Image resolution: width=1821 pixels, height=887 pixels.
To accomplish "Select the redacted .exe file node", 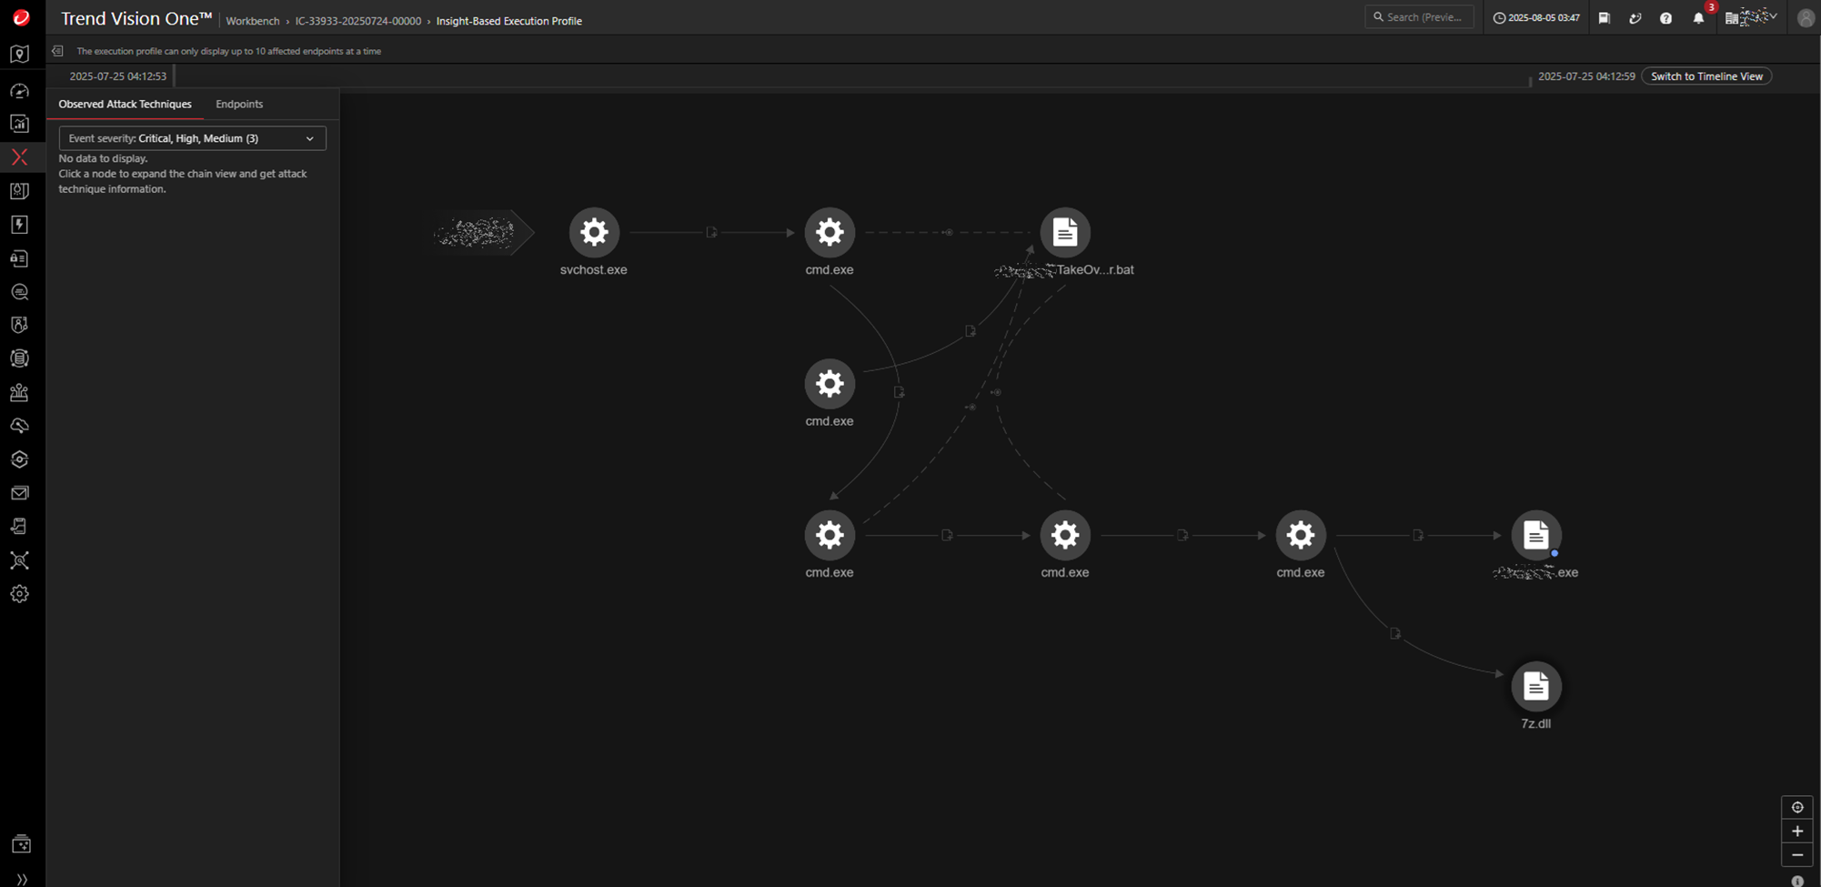I will (x=1536, y=535).
